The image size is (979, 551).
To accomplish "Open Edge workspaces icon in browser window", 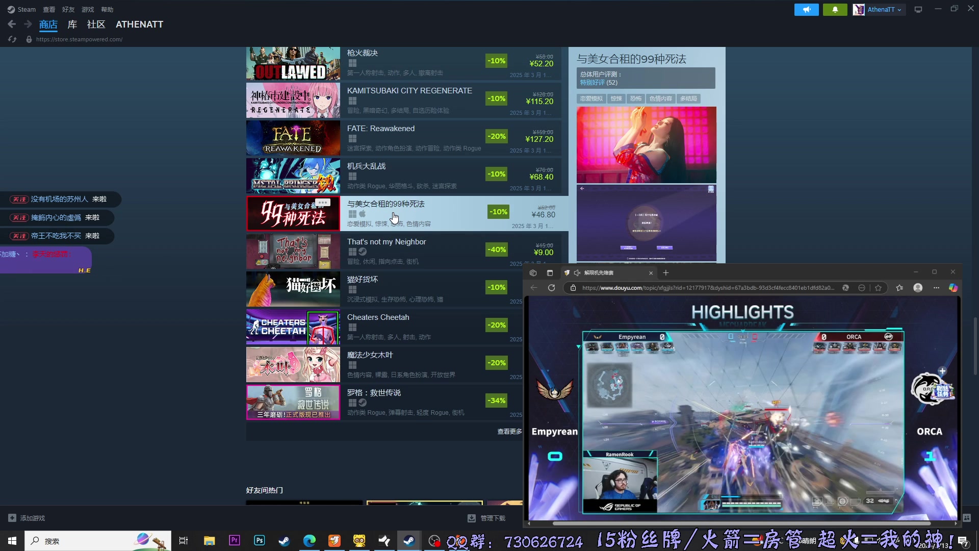I will point(533,273).
